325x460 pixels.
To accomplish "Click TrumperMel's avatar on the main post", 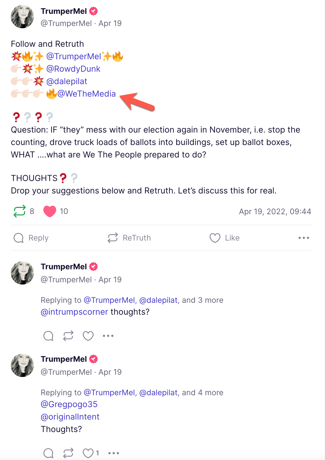I will click(x=22, y=17).
